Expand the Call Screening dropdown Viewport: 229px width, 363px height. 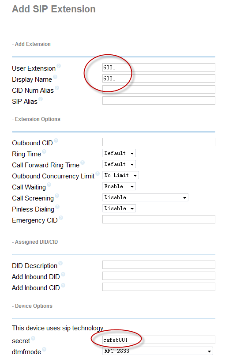tap(145, 197)
